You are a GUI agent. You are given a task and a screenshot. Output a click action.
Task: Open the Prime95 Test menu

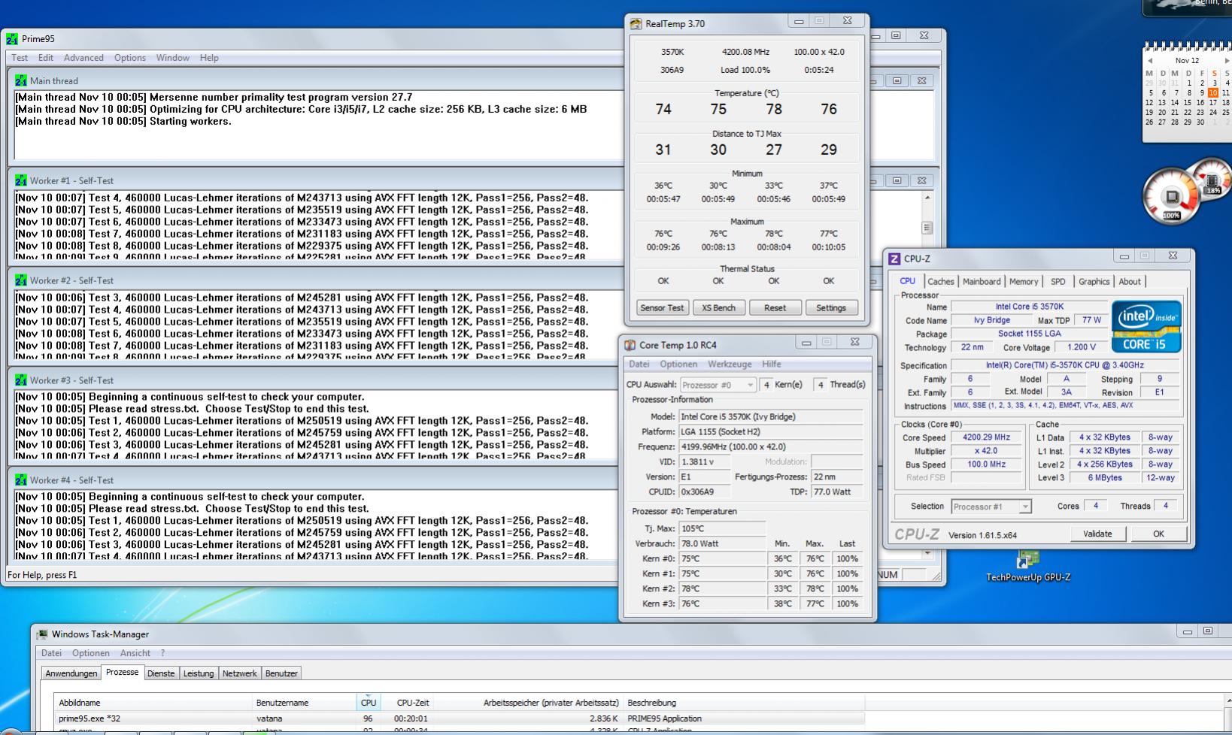(20, 58)
